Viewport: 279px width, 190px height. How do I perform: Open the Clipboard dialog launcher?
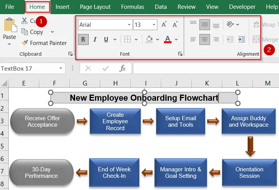point(71,54)
